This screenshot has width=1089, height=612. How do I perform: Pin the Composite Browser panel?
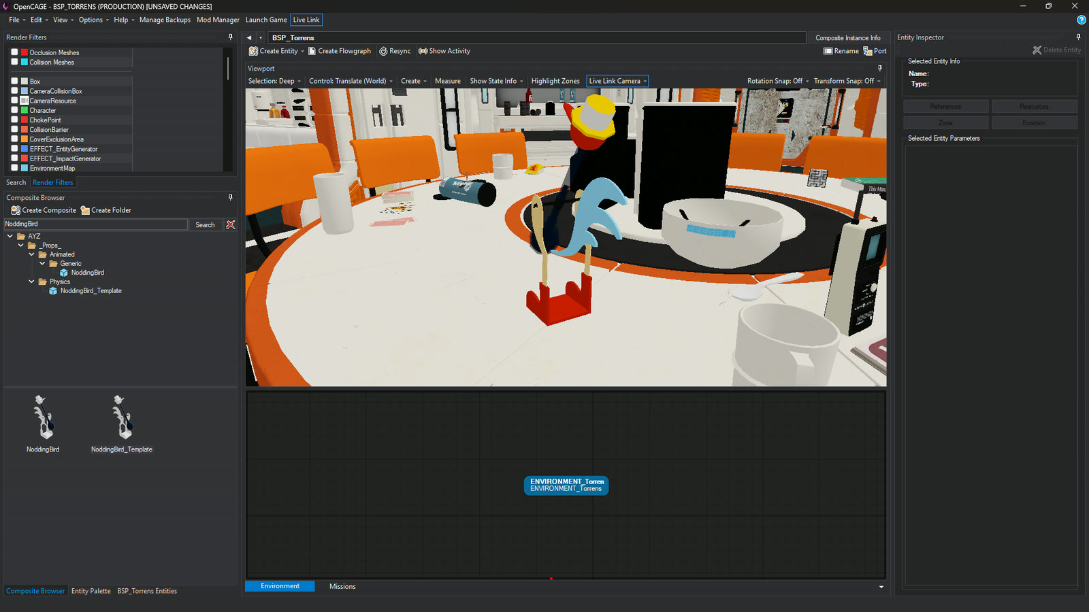coord(231,197)
